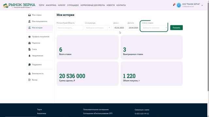Click the Выигрышных ставок card
The image size is (209, 117).
point(152,47)
